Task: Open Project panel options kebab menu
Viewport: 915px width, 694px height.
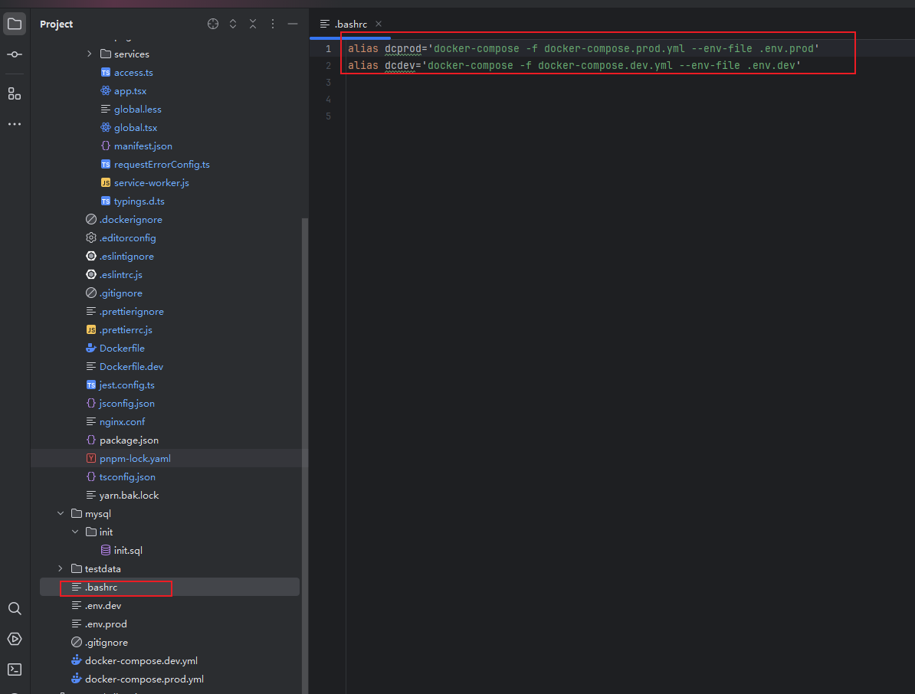Action: coord(273,24)
